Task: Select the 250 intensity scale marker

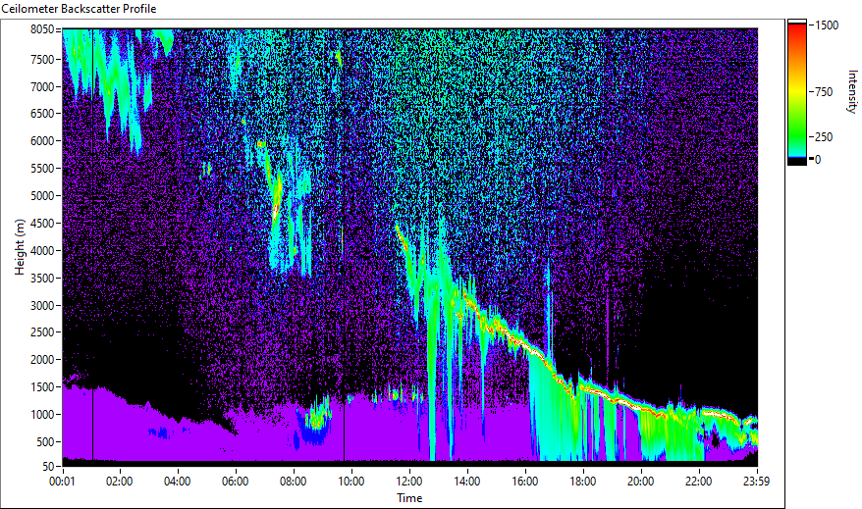Action: 824,137
